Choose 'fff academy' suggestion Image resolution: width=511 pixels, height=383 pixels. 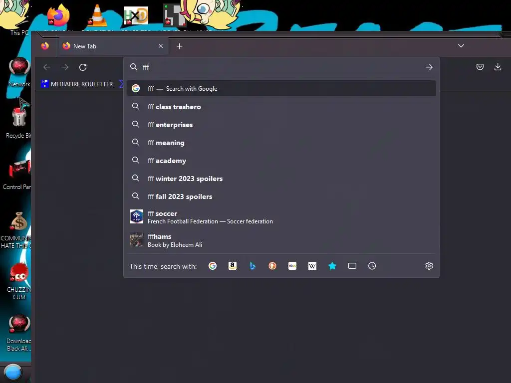281,161
